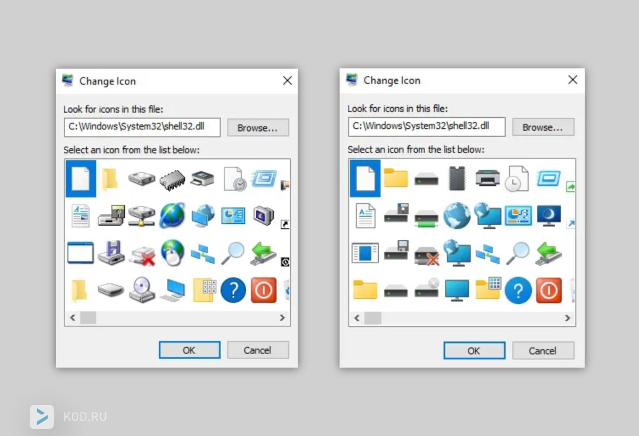Viewport: 639px width, 436px height.
Task: Pick magnifying glass icon in right dialog
Action: click(x=518, y=253)
